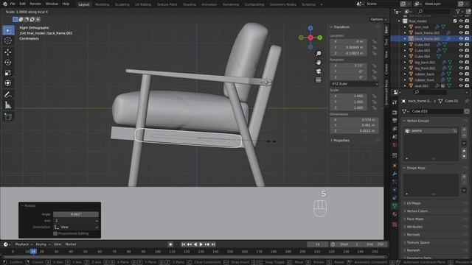
Task: Open XYZ Euler rotation mode dropdown
Action: pos(354,84)
